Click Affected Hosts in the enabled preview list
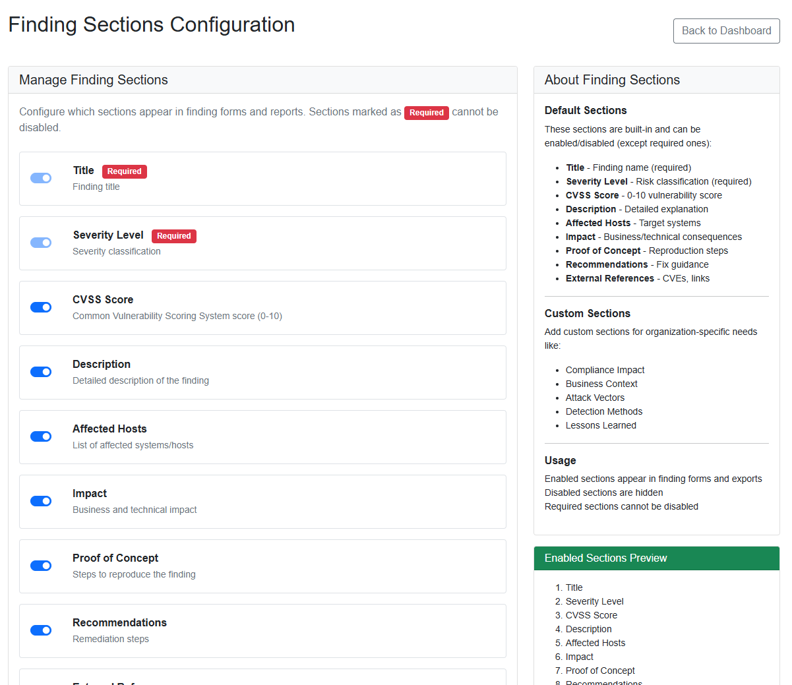 595,643
